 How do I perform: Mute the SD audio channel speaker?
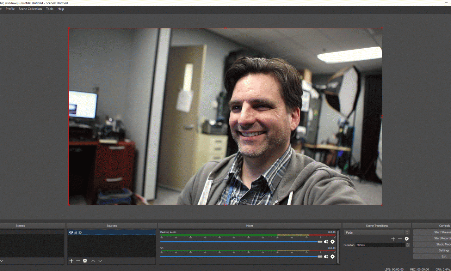coord(326,257)
